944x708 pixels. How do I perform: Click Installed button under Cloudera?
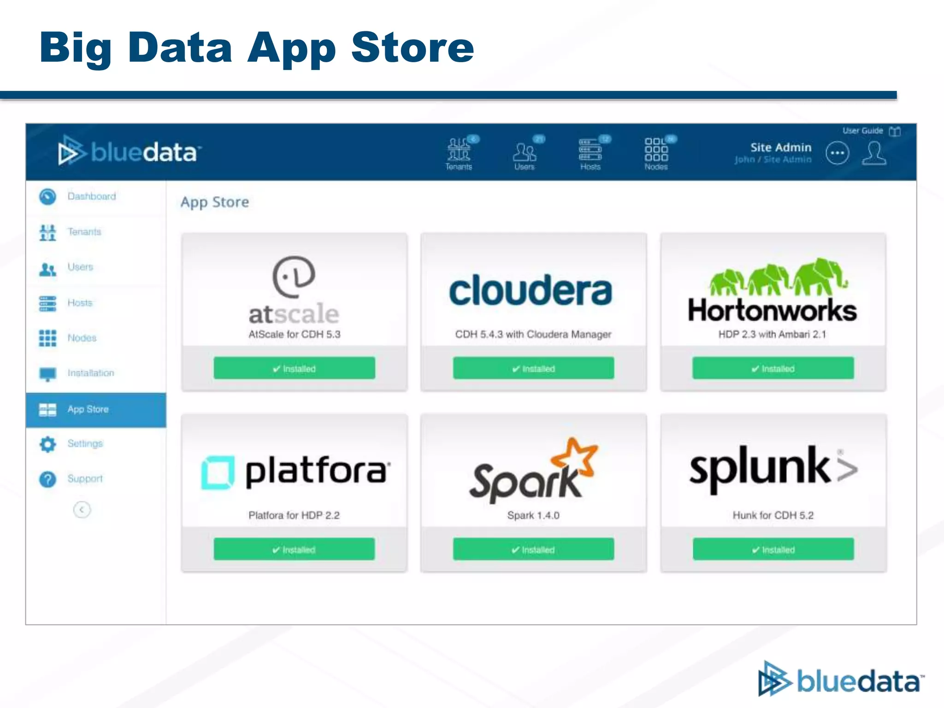click(533, 368)
